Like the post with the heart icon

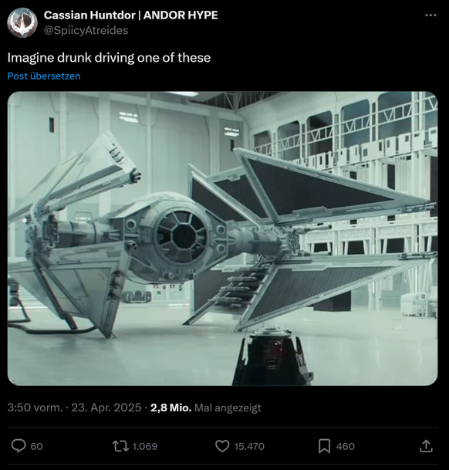[222, 446]
